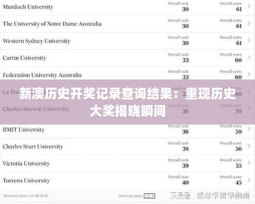Image resolution: width=255 pixels, height=204 pixels.
Task: Click RMIT University's overall rank 36
Action: coord(186,132)
